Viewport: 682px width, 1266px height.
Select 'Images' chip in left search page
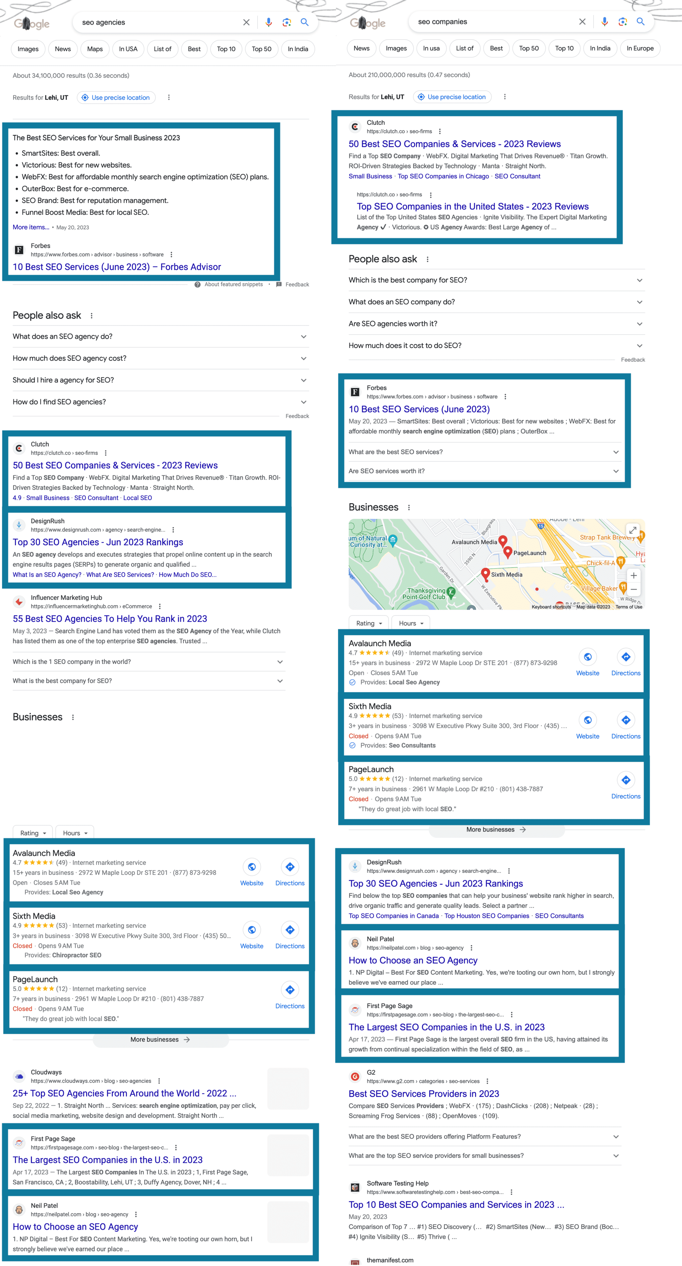[28, 49]
